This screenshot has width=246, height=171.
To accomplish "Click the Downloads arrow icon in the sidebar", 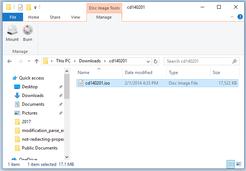I will point(17,96).
